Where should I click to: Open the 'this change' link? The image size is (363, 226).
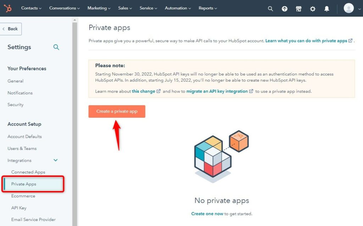coord(144,91)
